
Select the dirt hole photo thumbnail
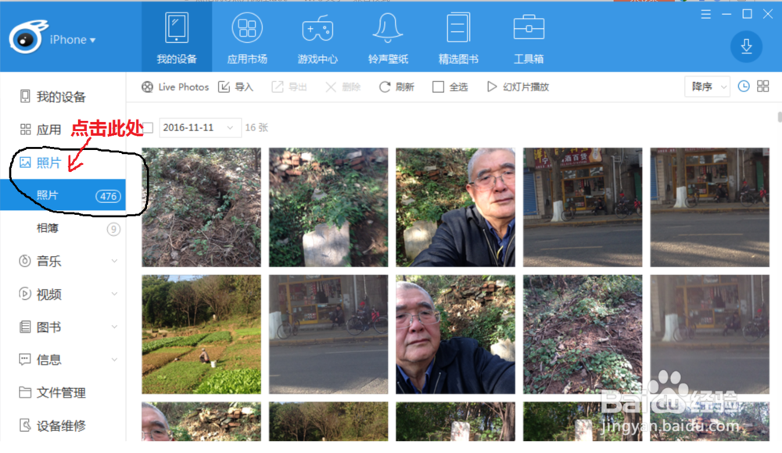tap(201, 207)
